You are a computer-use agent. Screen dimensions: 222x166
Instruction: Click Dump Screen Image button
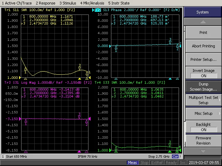click(x=204, y=86)
